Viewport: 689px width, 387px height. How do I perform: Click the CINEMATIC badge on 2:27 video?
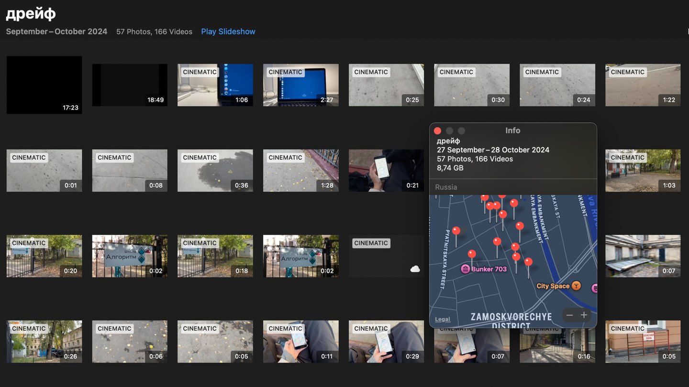(285, 72)
